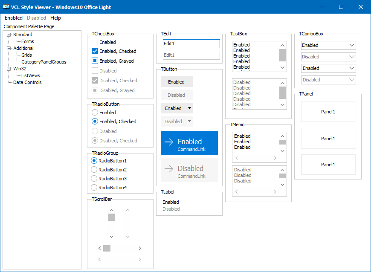Click up arrow of enabled TMemo vertical scrollbar
Screen dimensions: 371x272
(282, 136)
